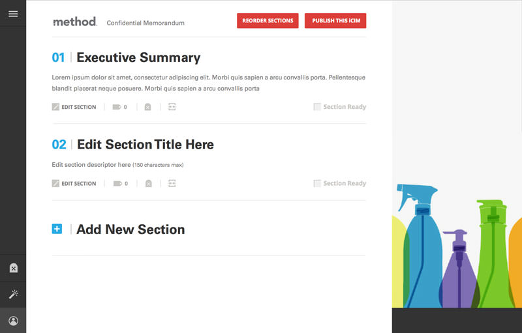Click the move icon in section 02
This screenshot has height=333, width=522.
coord(172,184)
